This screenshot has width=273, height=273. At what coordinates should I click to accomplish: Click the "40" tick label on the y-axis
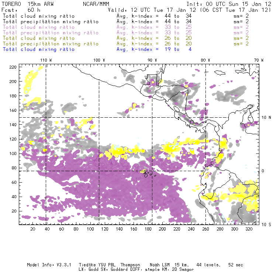click(14, 197)
